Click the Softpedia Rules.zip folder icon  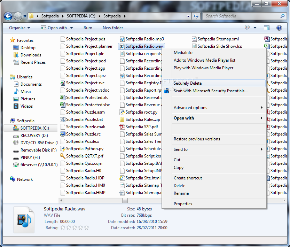[x=122, y=119]
